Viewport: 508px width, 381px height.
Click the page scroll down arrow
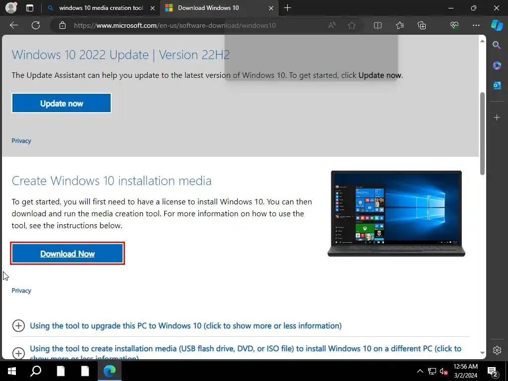coord(482,353)
